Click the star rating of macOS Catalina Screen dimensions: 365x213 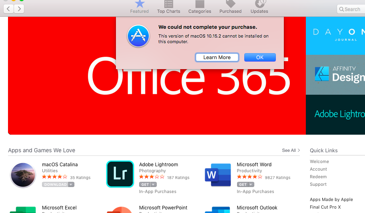[x=55, y=177]
